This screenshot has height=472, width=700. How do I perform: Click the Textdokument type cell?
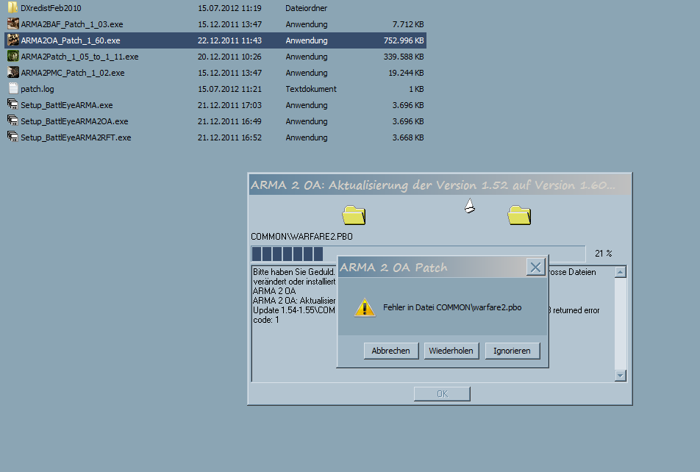(x=311, y=89)
